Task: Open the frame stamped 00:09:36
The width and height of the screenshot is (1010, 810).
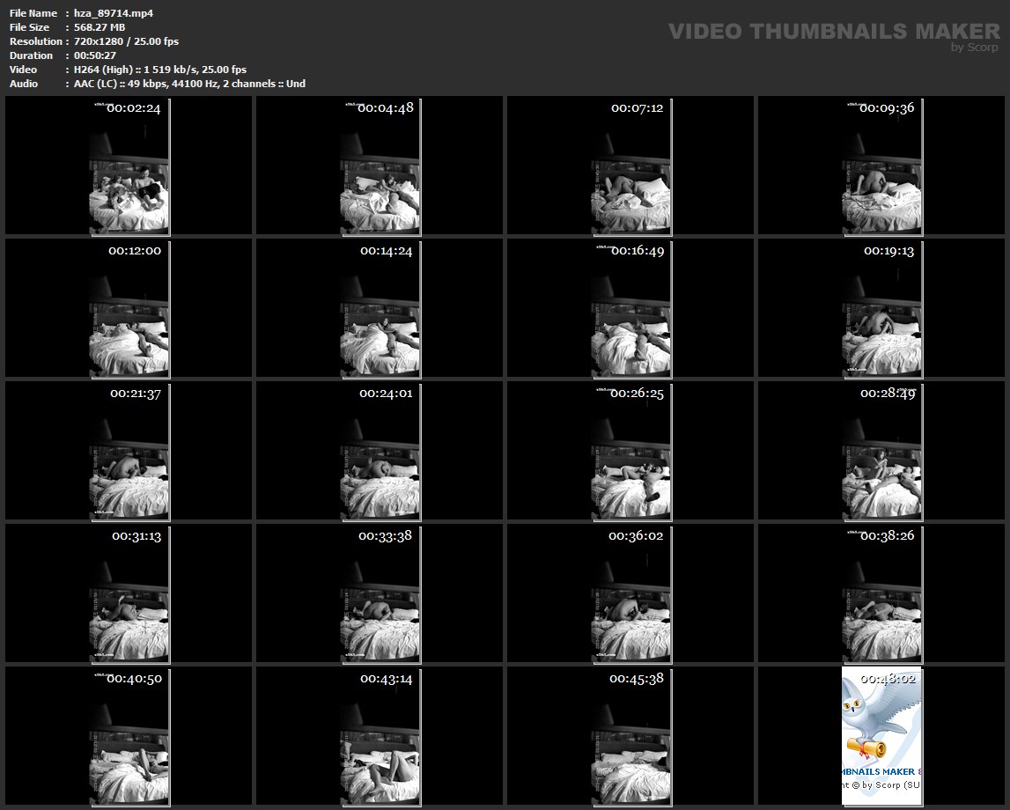Action: [x=882, y=166]
